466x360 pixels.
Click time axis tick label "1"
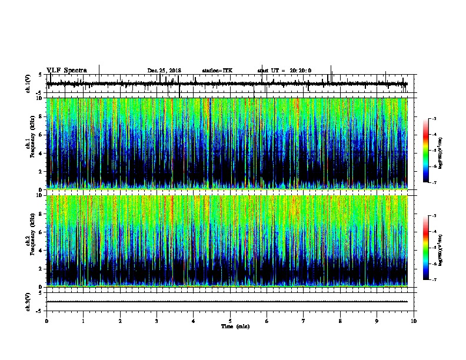click(83, 321)
